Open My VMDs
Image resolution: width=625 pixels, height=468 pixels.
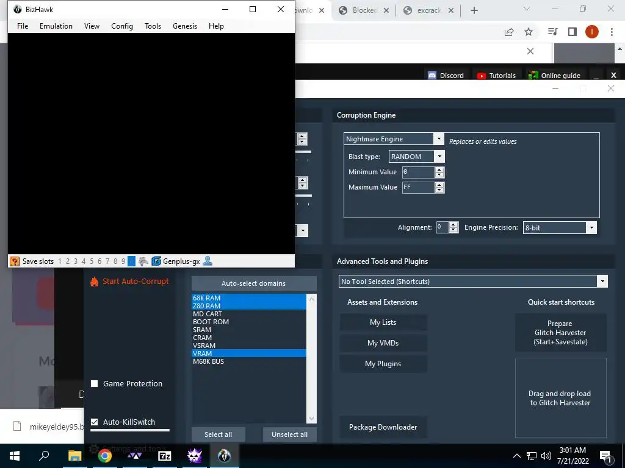point(383,343)
